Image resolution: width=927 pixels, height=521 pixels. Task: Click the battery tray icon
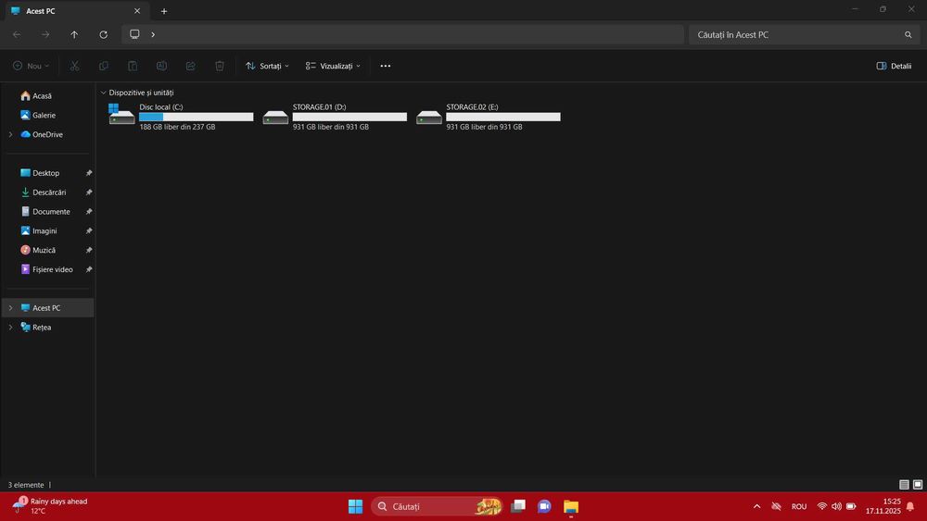tap(851, 506)
